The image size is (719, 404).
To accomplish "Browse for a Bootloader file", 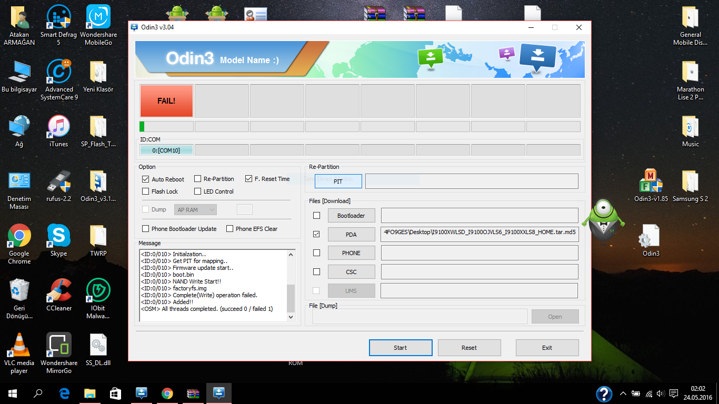I will [351, 216].
